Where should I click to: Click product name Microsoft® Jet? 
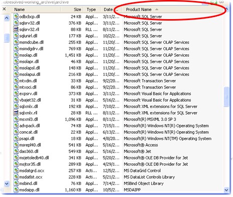(x=138, y=151)
